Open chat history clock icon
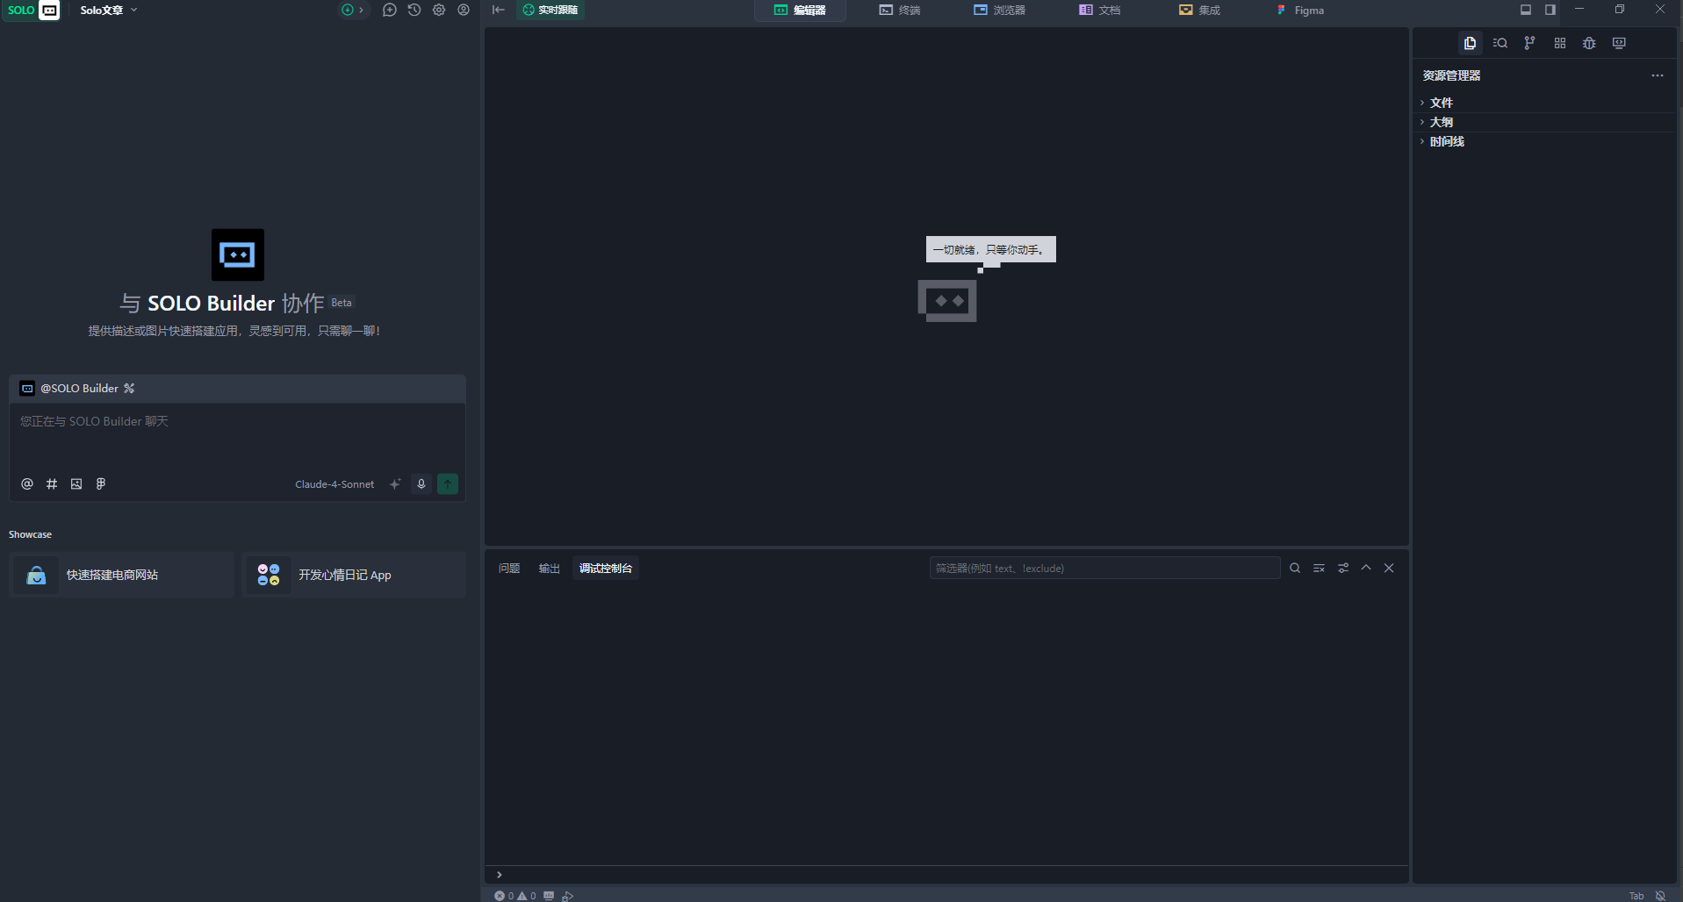This screenshot has height=902, width=1683. coord(414,11)
